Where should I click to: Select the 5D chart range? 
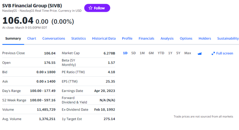pos(133,53)
